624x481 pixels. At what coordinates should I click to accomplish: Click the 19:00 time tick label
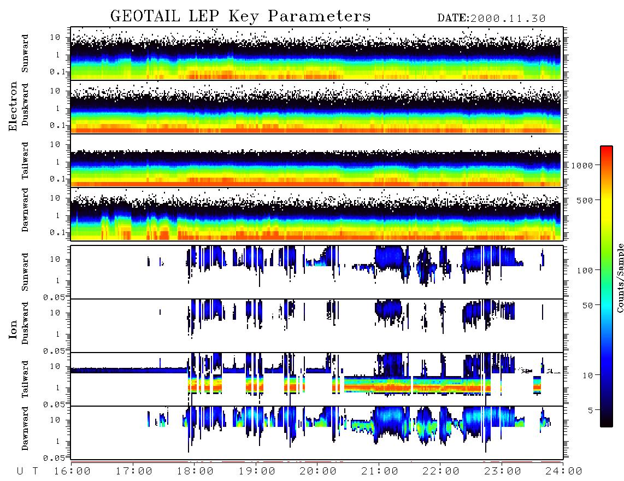click(x=257, y=472)
